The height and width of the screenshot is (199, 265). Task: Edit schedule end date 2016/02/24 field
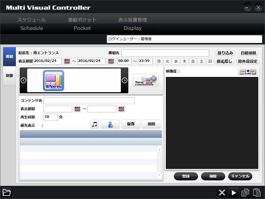(92, 61)
